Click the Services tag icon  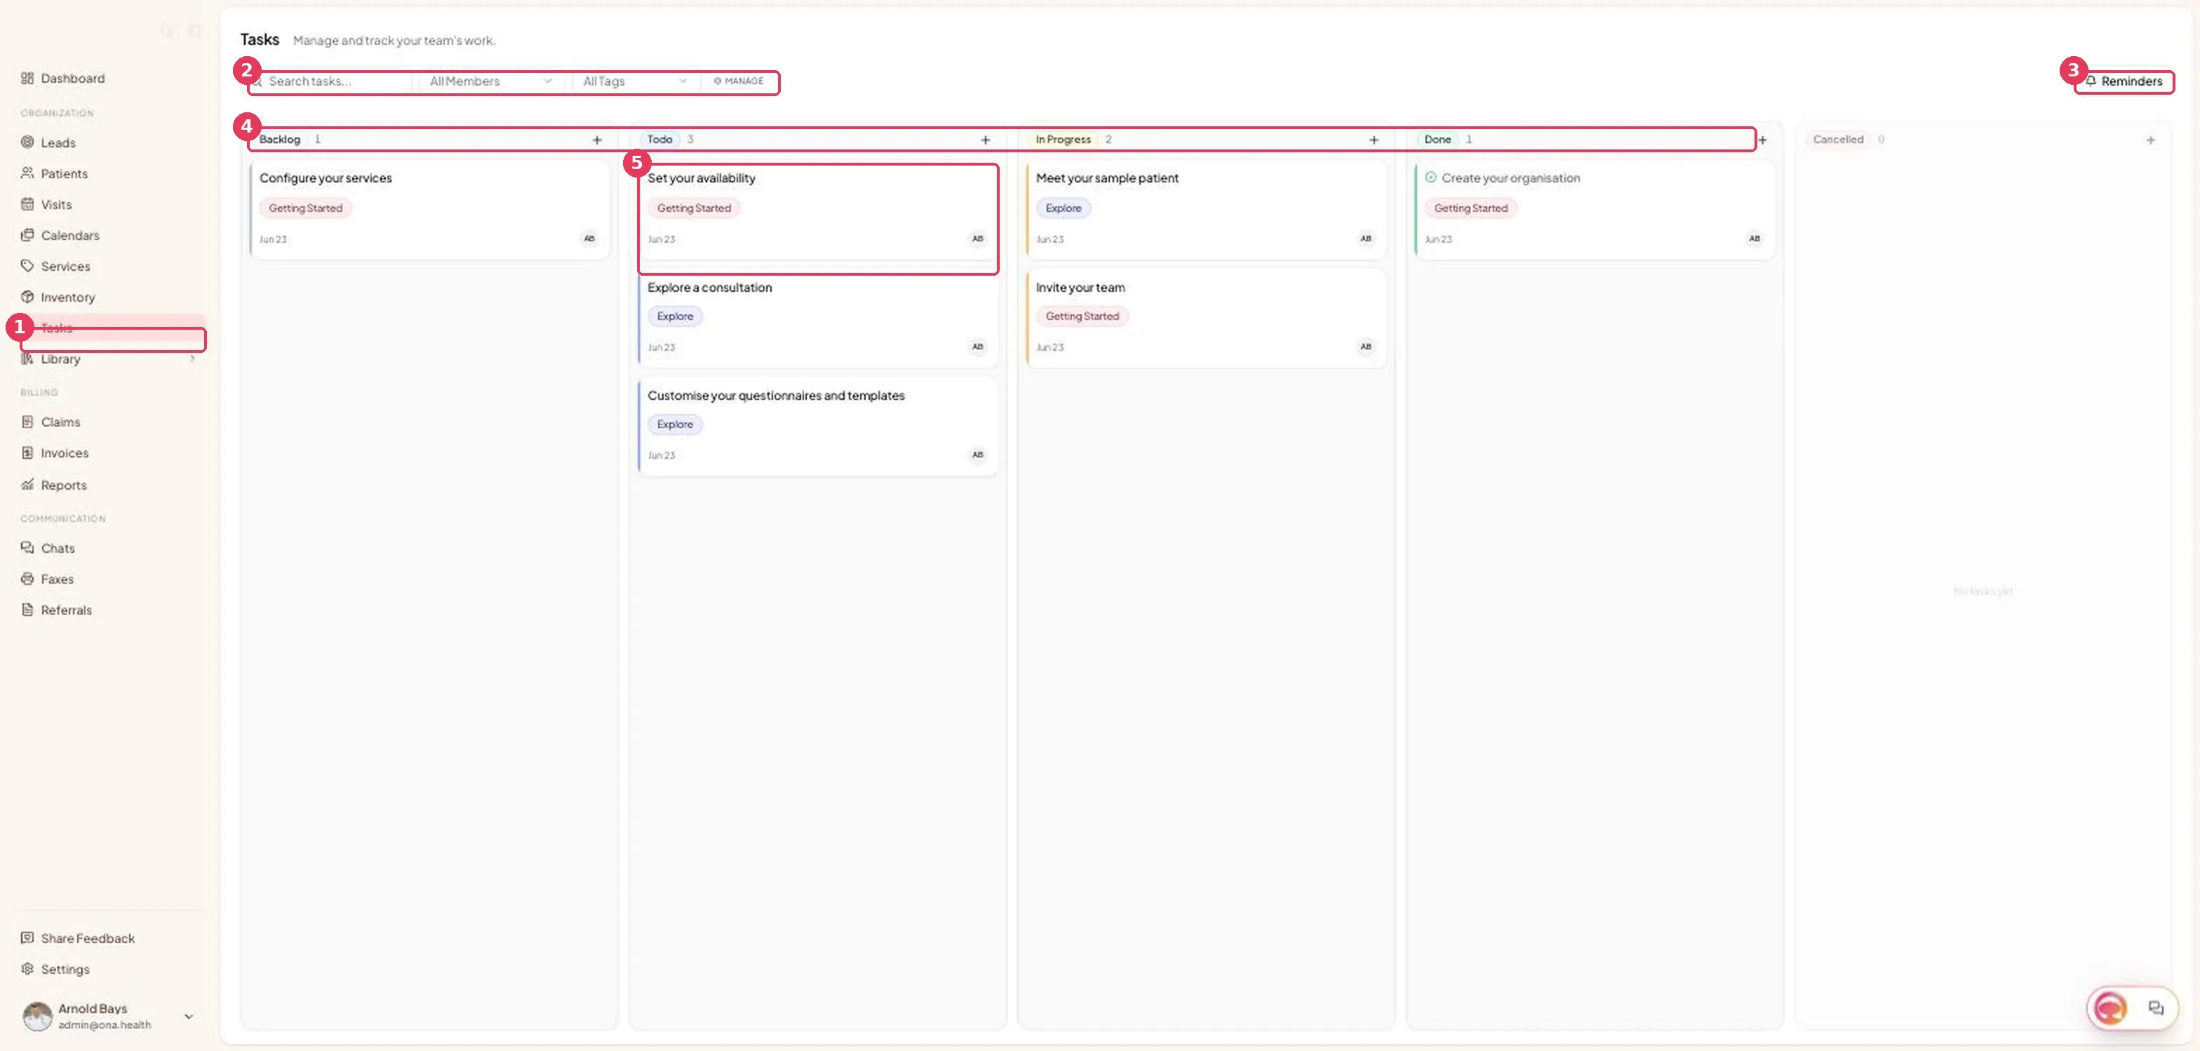27,267
